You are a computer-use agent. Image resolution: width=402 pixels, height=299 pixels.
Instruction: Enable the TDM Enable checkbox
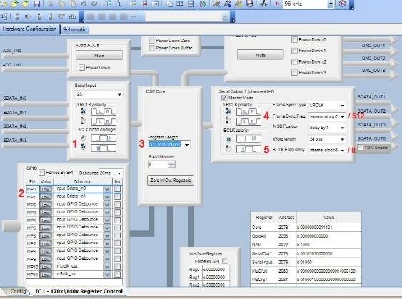point(360,148)
